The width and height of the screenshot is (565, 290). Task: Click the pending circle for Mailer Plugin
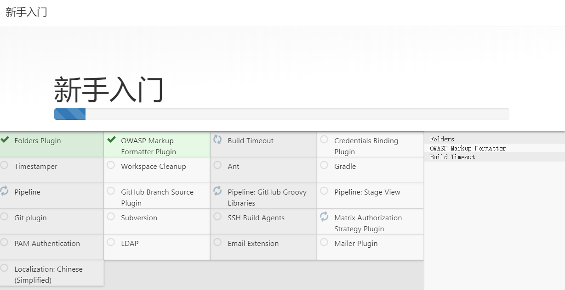(x=324, y=242)
